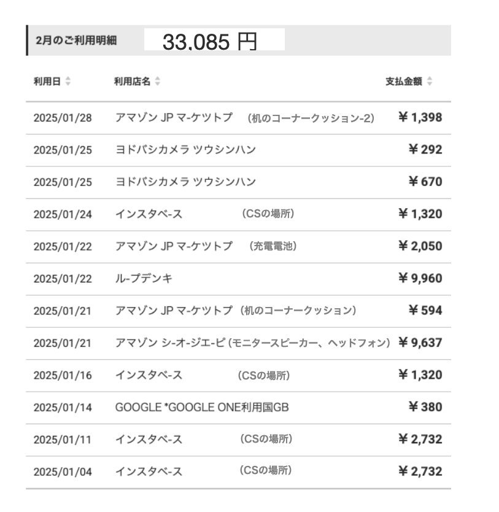
Task: Toggle sorting with the 支払金額 sort icon
Action: tap(430, 81)
